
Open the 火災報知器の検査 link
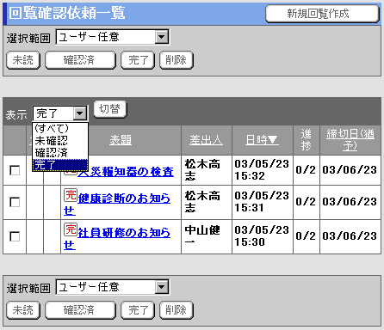pyautogui.click(x=126, y=172)
